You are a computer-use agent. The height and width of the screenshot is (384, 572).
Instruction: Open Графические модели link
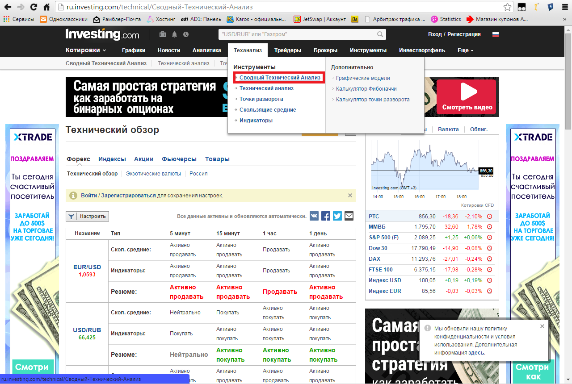coord(363,78)
